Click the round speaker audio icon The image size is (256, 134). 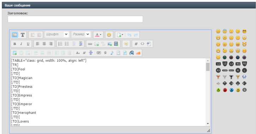(x=132, y=53)
